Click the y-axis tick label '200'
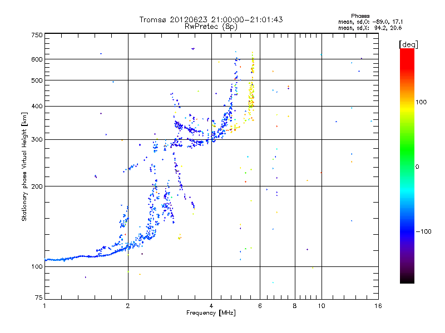The width and height of the screenshot is (445, 333). point(37,186)
